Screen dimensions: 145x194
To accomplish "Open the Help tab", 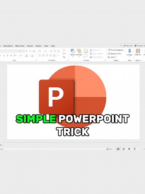I will pos(52,46).
